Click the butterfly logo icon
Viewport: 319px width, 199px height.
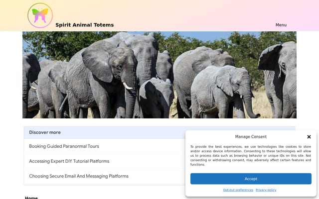pyautogui.click(x=40, y=15)
